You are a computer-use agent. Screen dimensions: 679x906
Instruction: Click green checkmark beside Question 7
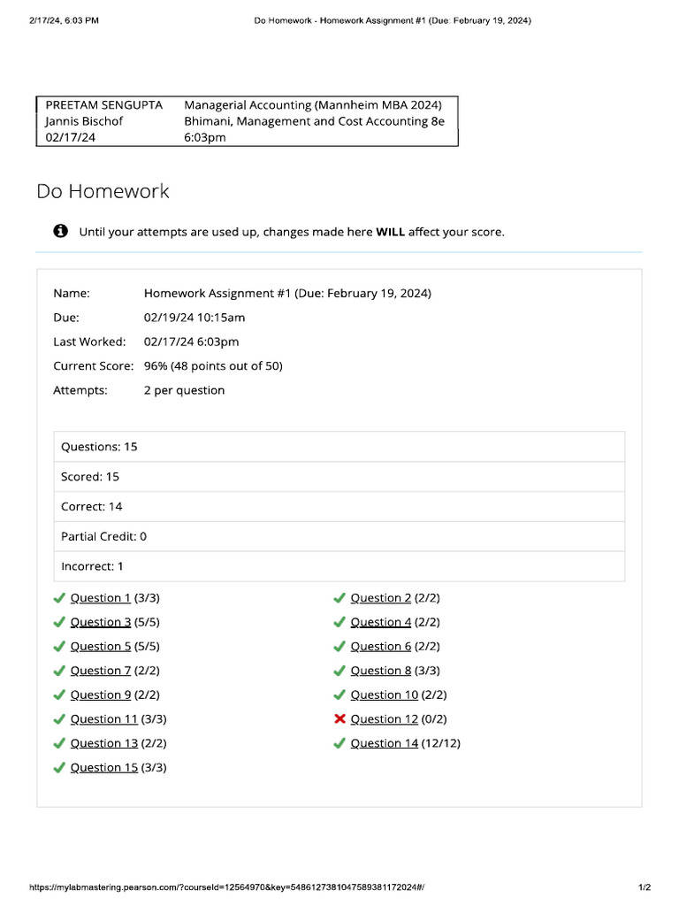(59, 671)
